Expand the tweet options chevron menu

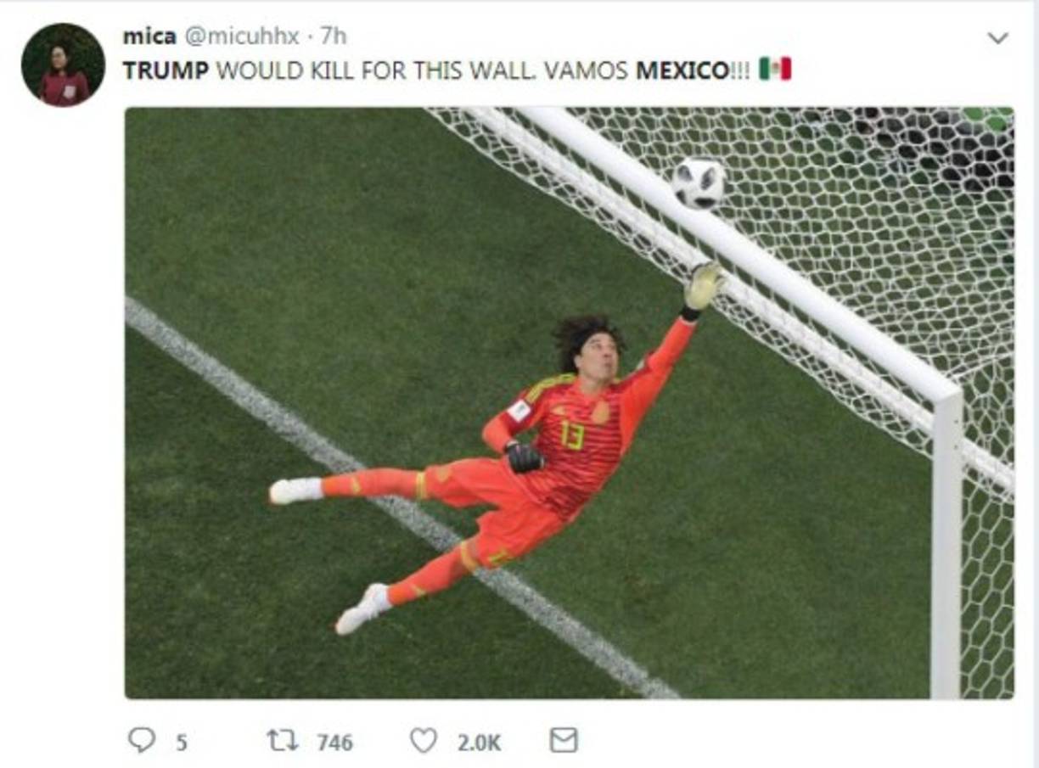coord(998,38)
